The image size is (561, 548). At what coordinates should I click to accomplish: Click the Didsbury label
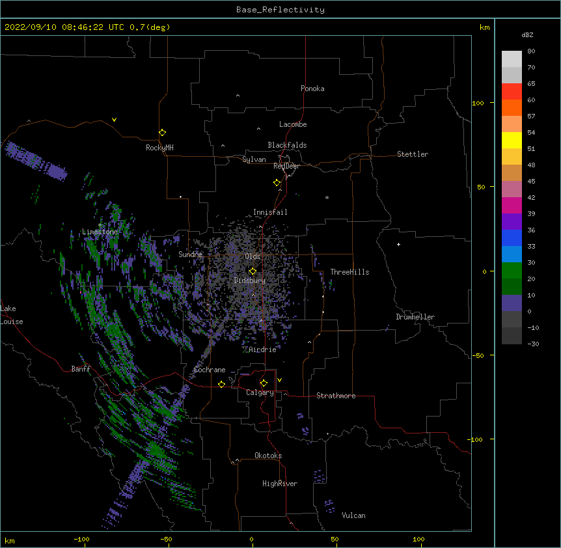coord(250,281)
